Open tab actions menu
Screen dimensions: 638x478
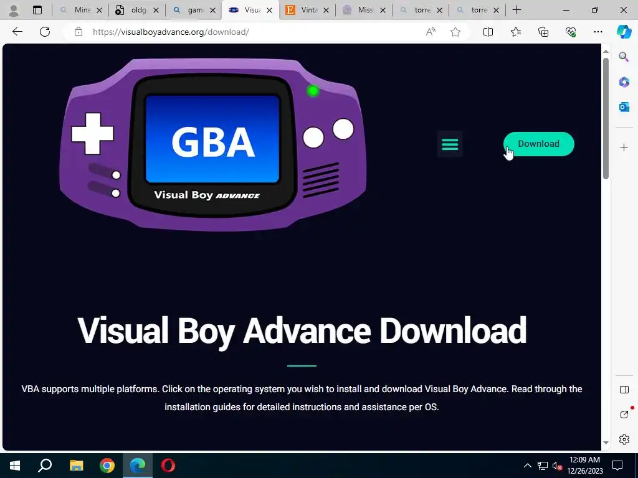click(37, 10)
